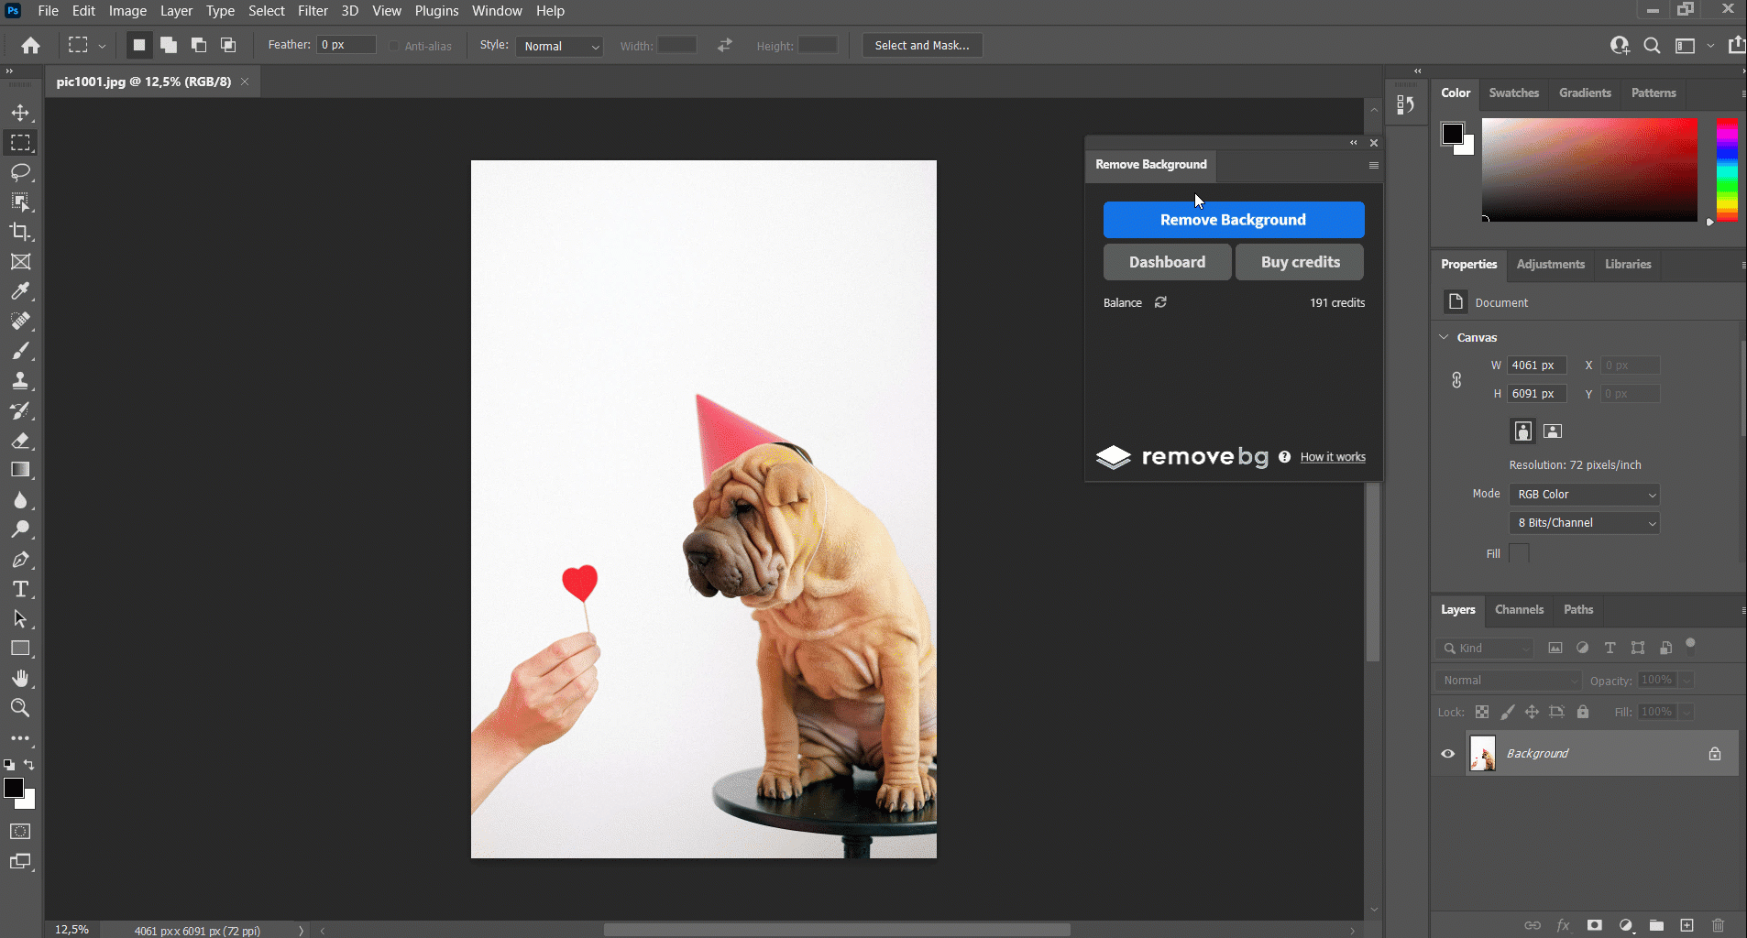Click the Remove Background button
The height and width of the screenshot is (938, 1747).
[x=1233, y=220]
